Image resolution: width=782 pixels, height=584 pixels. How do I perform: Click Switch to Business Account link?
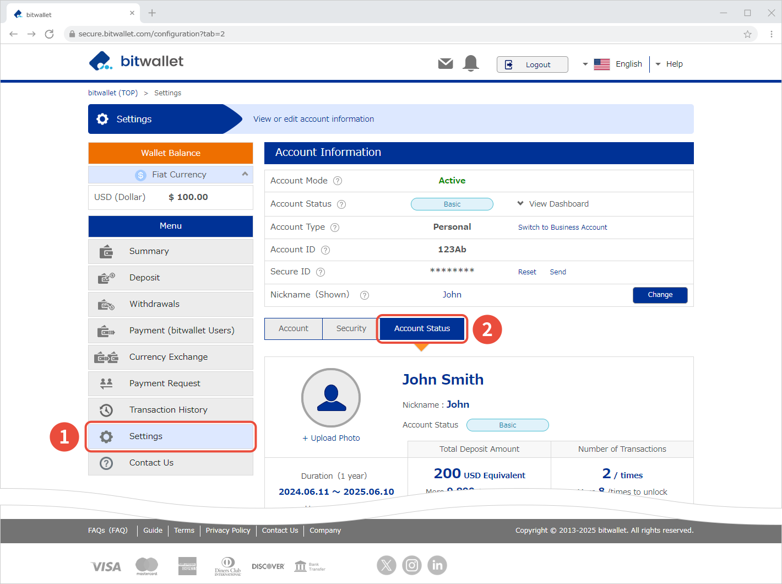click(x=562, y=227)
